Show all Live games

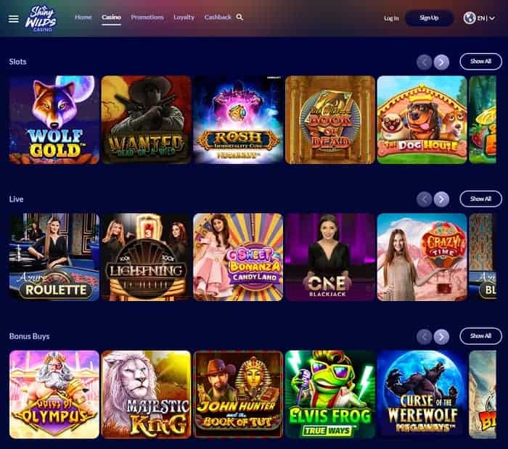pos(480,199)
